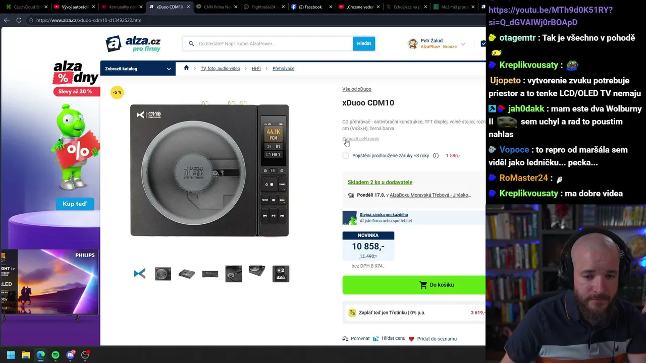This screenshot has height=363, width=646.
Task: Expand the Zobrazit katalog menu
Action: 138,69
